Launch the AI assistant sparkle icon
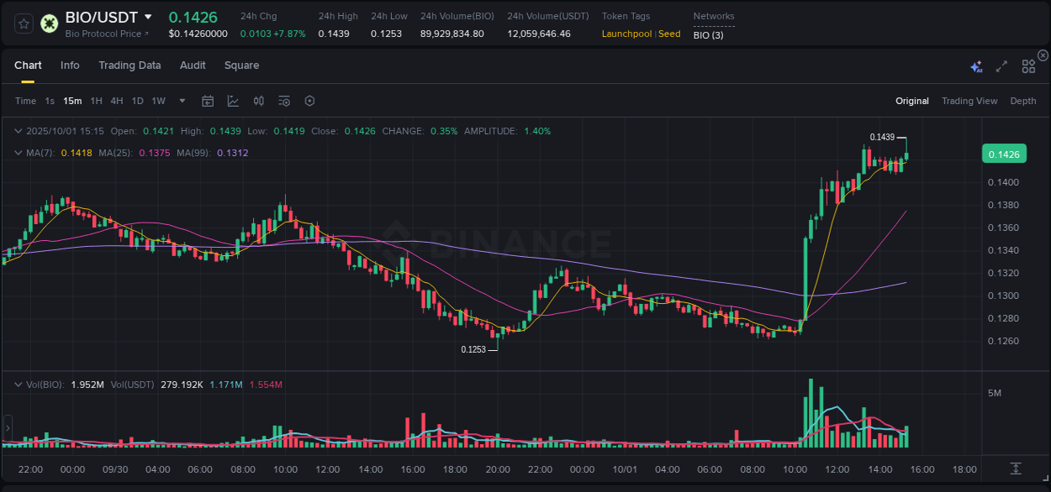 tap(975, 65)
